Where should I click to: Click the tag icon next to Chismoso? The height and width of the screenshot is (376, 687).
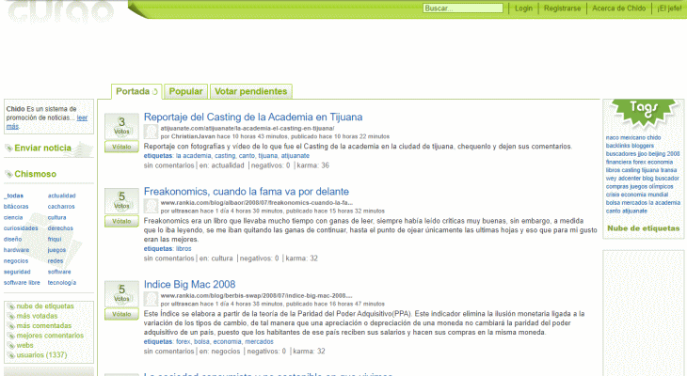click(x=8, y=175)
